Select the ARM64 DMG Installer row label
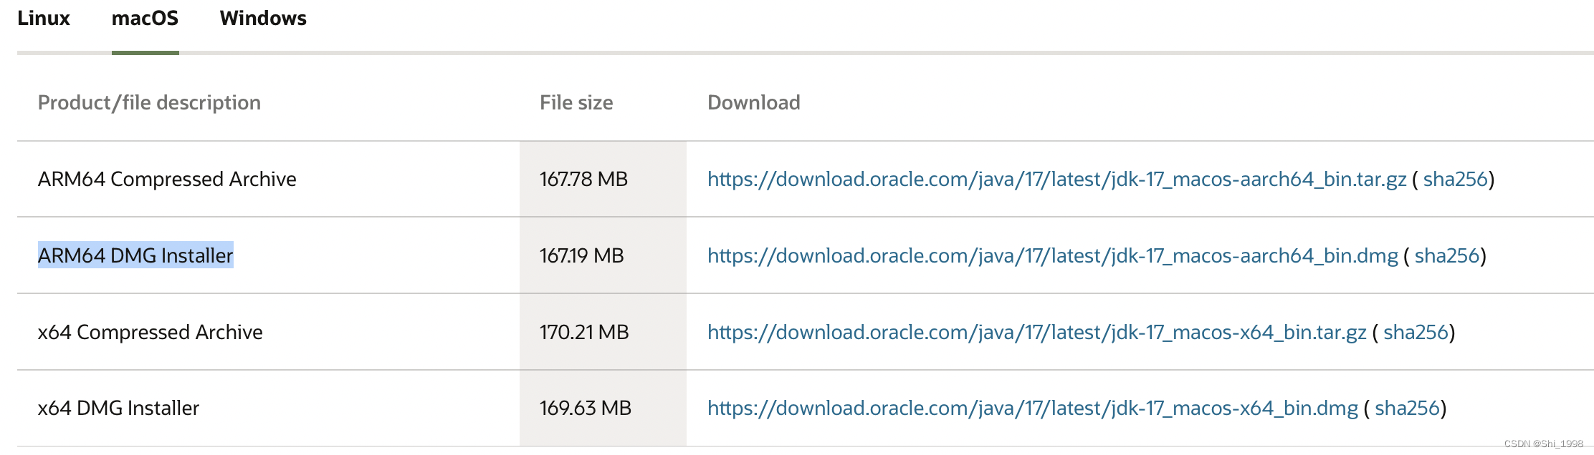Viewport: 1594px width, 455px height. (136, 255)
